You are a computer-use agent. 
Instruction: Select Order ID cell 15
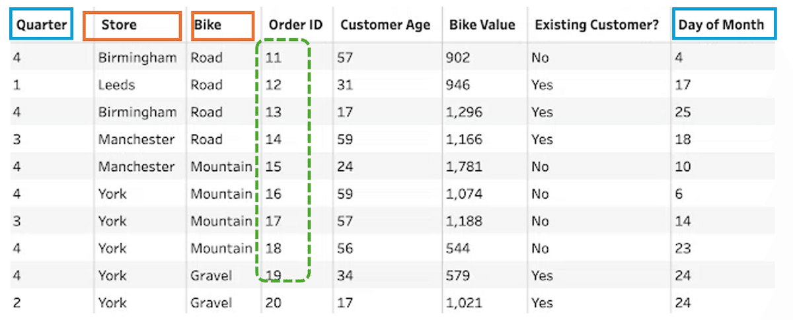tap(273, 167)
